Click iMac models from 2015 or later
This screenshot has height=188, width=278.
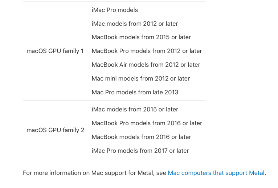click(x=135, y=110)
